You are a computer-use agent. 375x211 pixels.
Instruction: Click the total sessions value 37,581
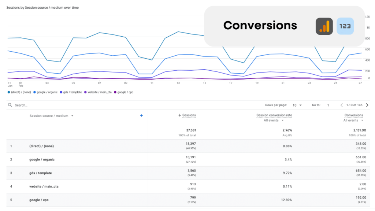click(x=191, y=130)
